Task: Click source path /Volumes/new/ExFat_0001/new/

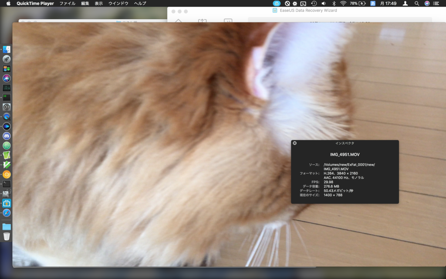Action: pyautogui.click(x=349, y=164)
